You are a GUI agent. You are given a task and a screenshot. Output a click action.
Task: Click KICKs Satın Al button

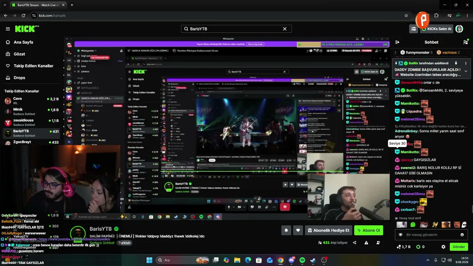436,29
